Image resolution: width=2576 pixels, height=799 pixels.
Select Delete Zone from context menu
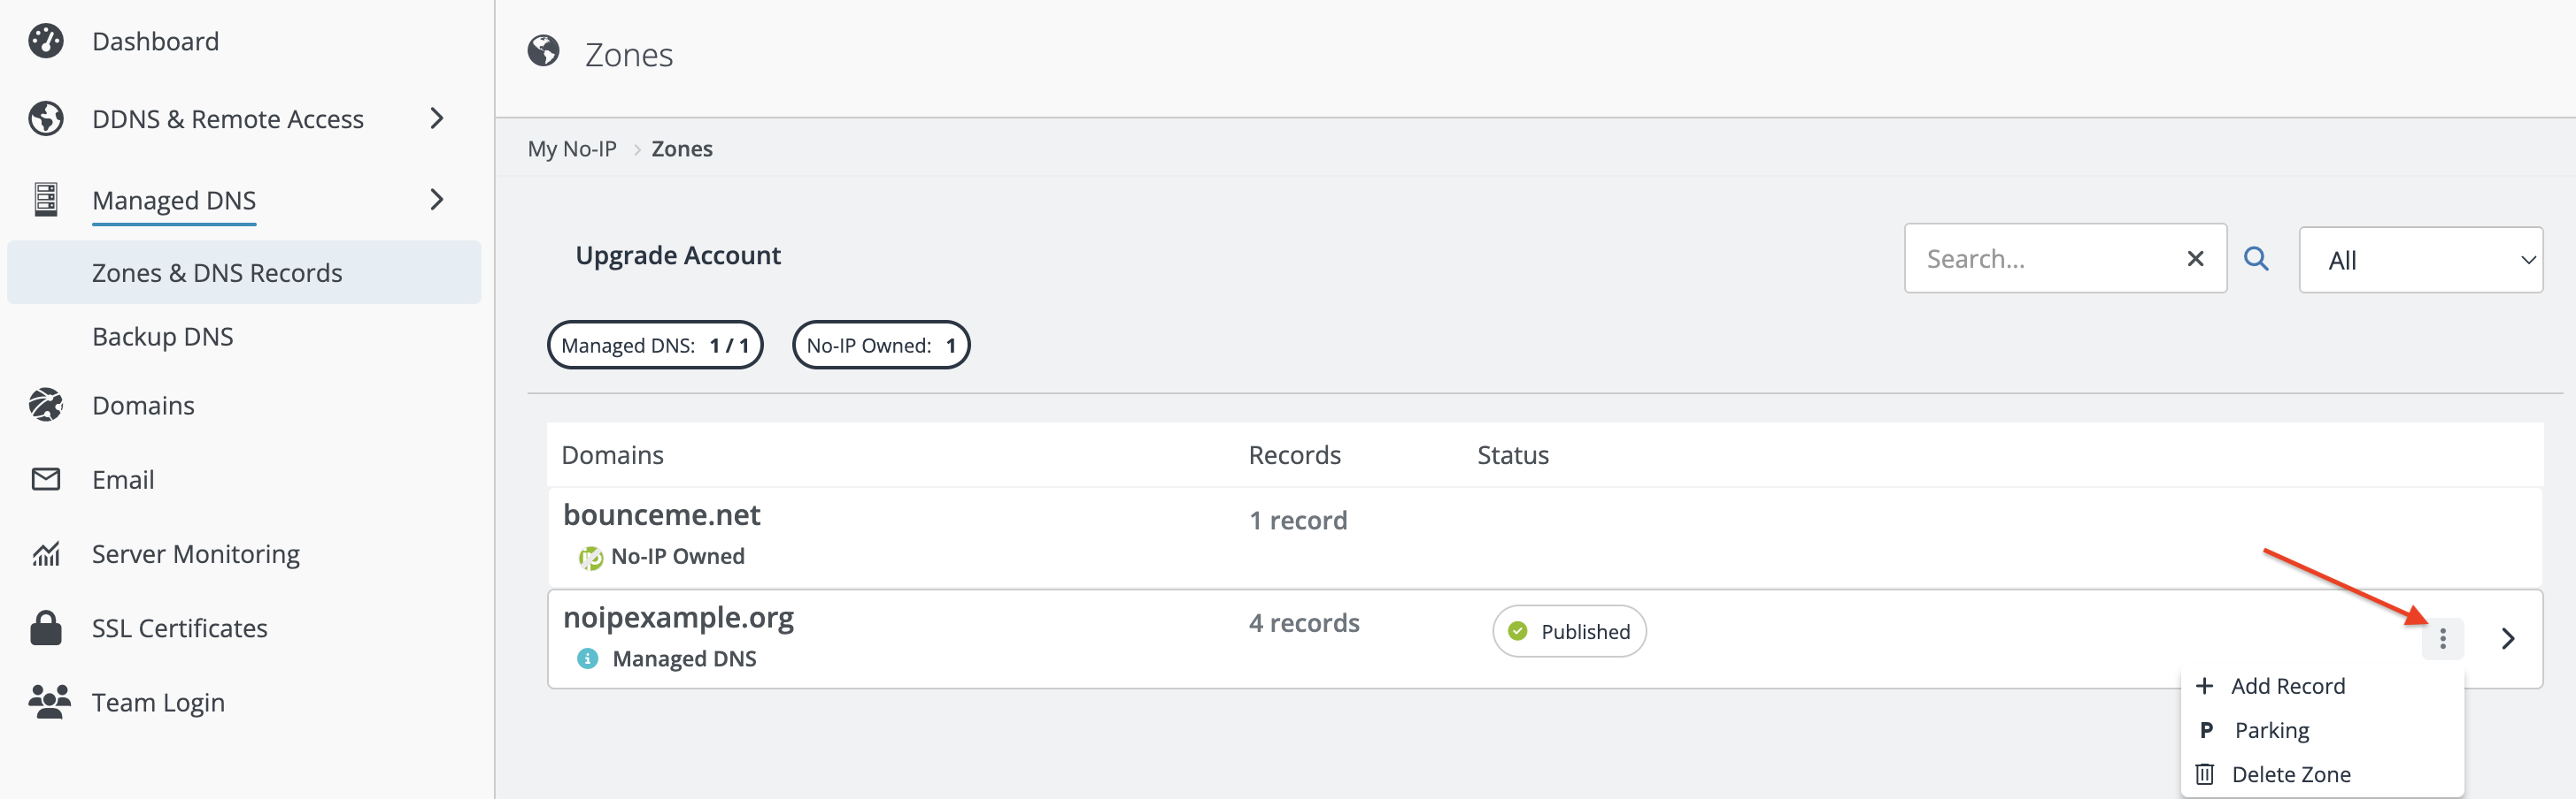(x=2290, y=774)
